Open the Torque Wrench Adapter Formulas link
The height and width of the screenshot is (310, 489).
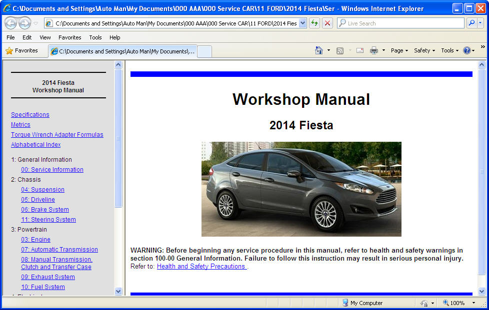coord(57,135)
